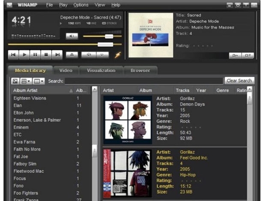263x201 pixels.
Task: Open the columns layout dropdown
Action: pos(39,81)
